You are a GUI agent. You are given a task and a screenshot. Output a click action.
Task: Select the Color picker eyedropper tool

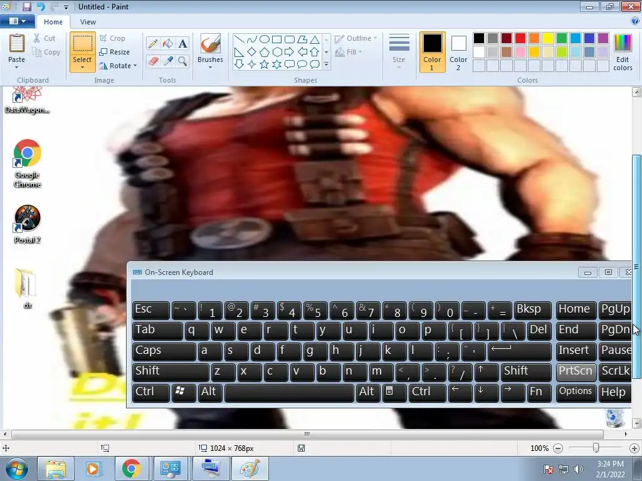pos(168,61)
